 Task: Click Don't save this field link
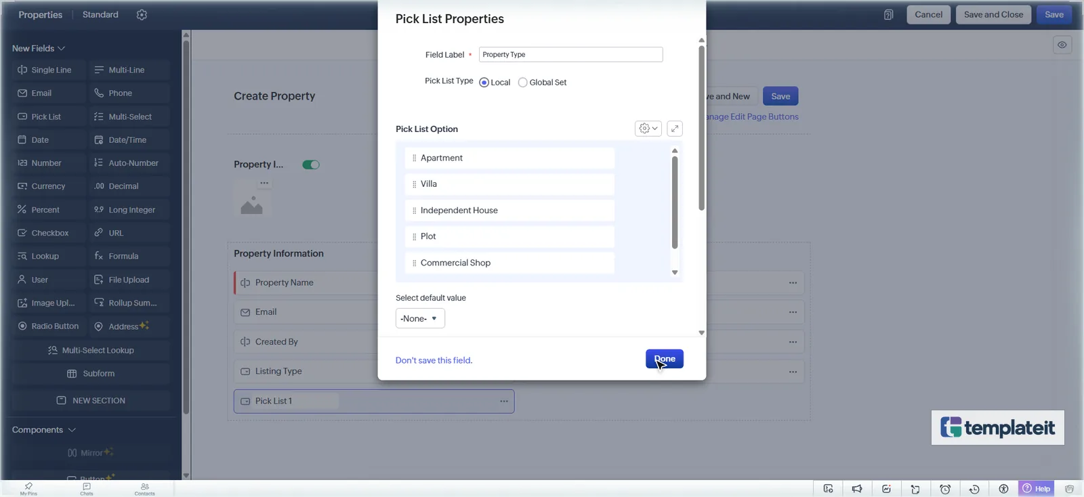point(434,360)
